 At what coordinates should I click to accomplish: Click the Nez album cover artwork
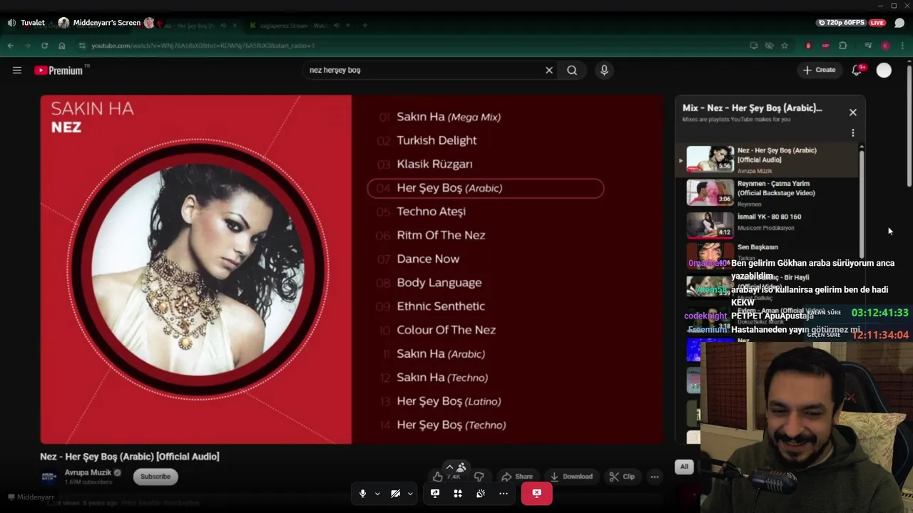(x=196, y=269)
